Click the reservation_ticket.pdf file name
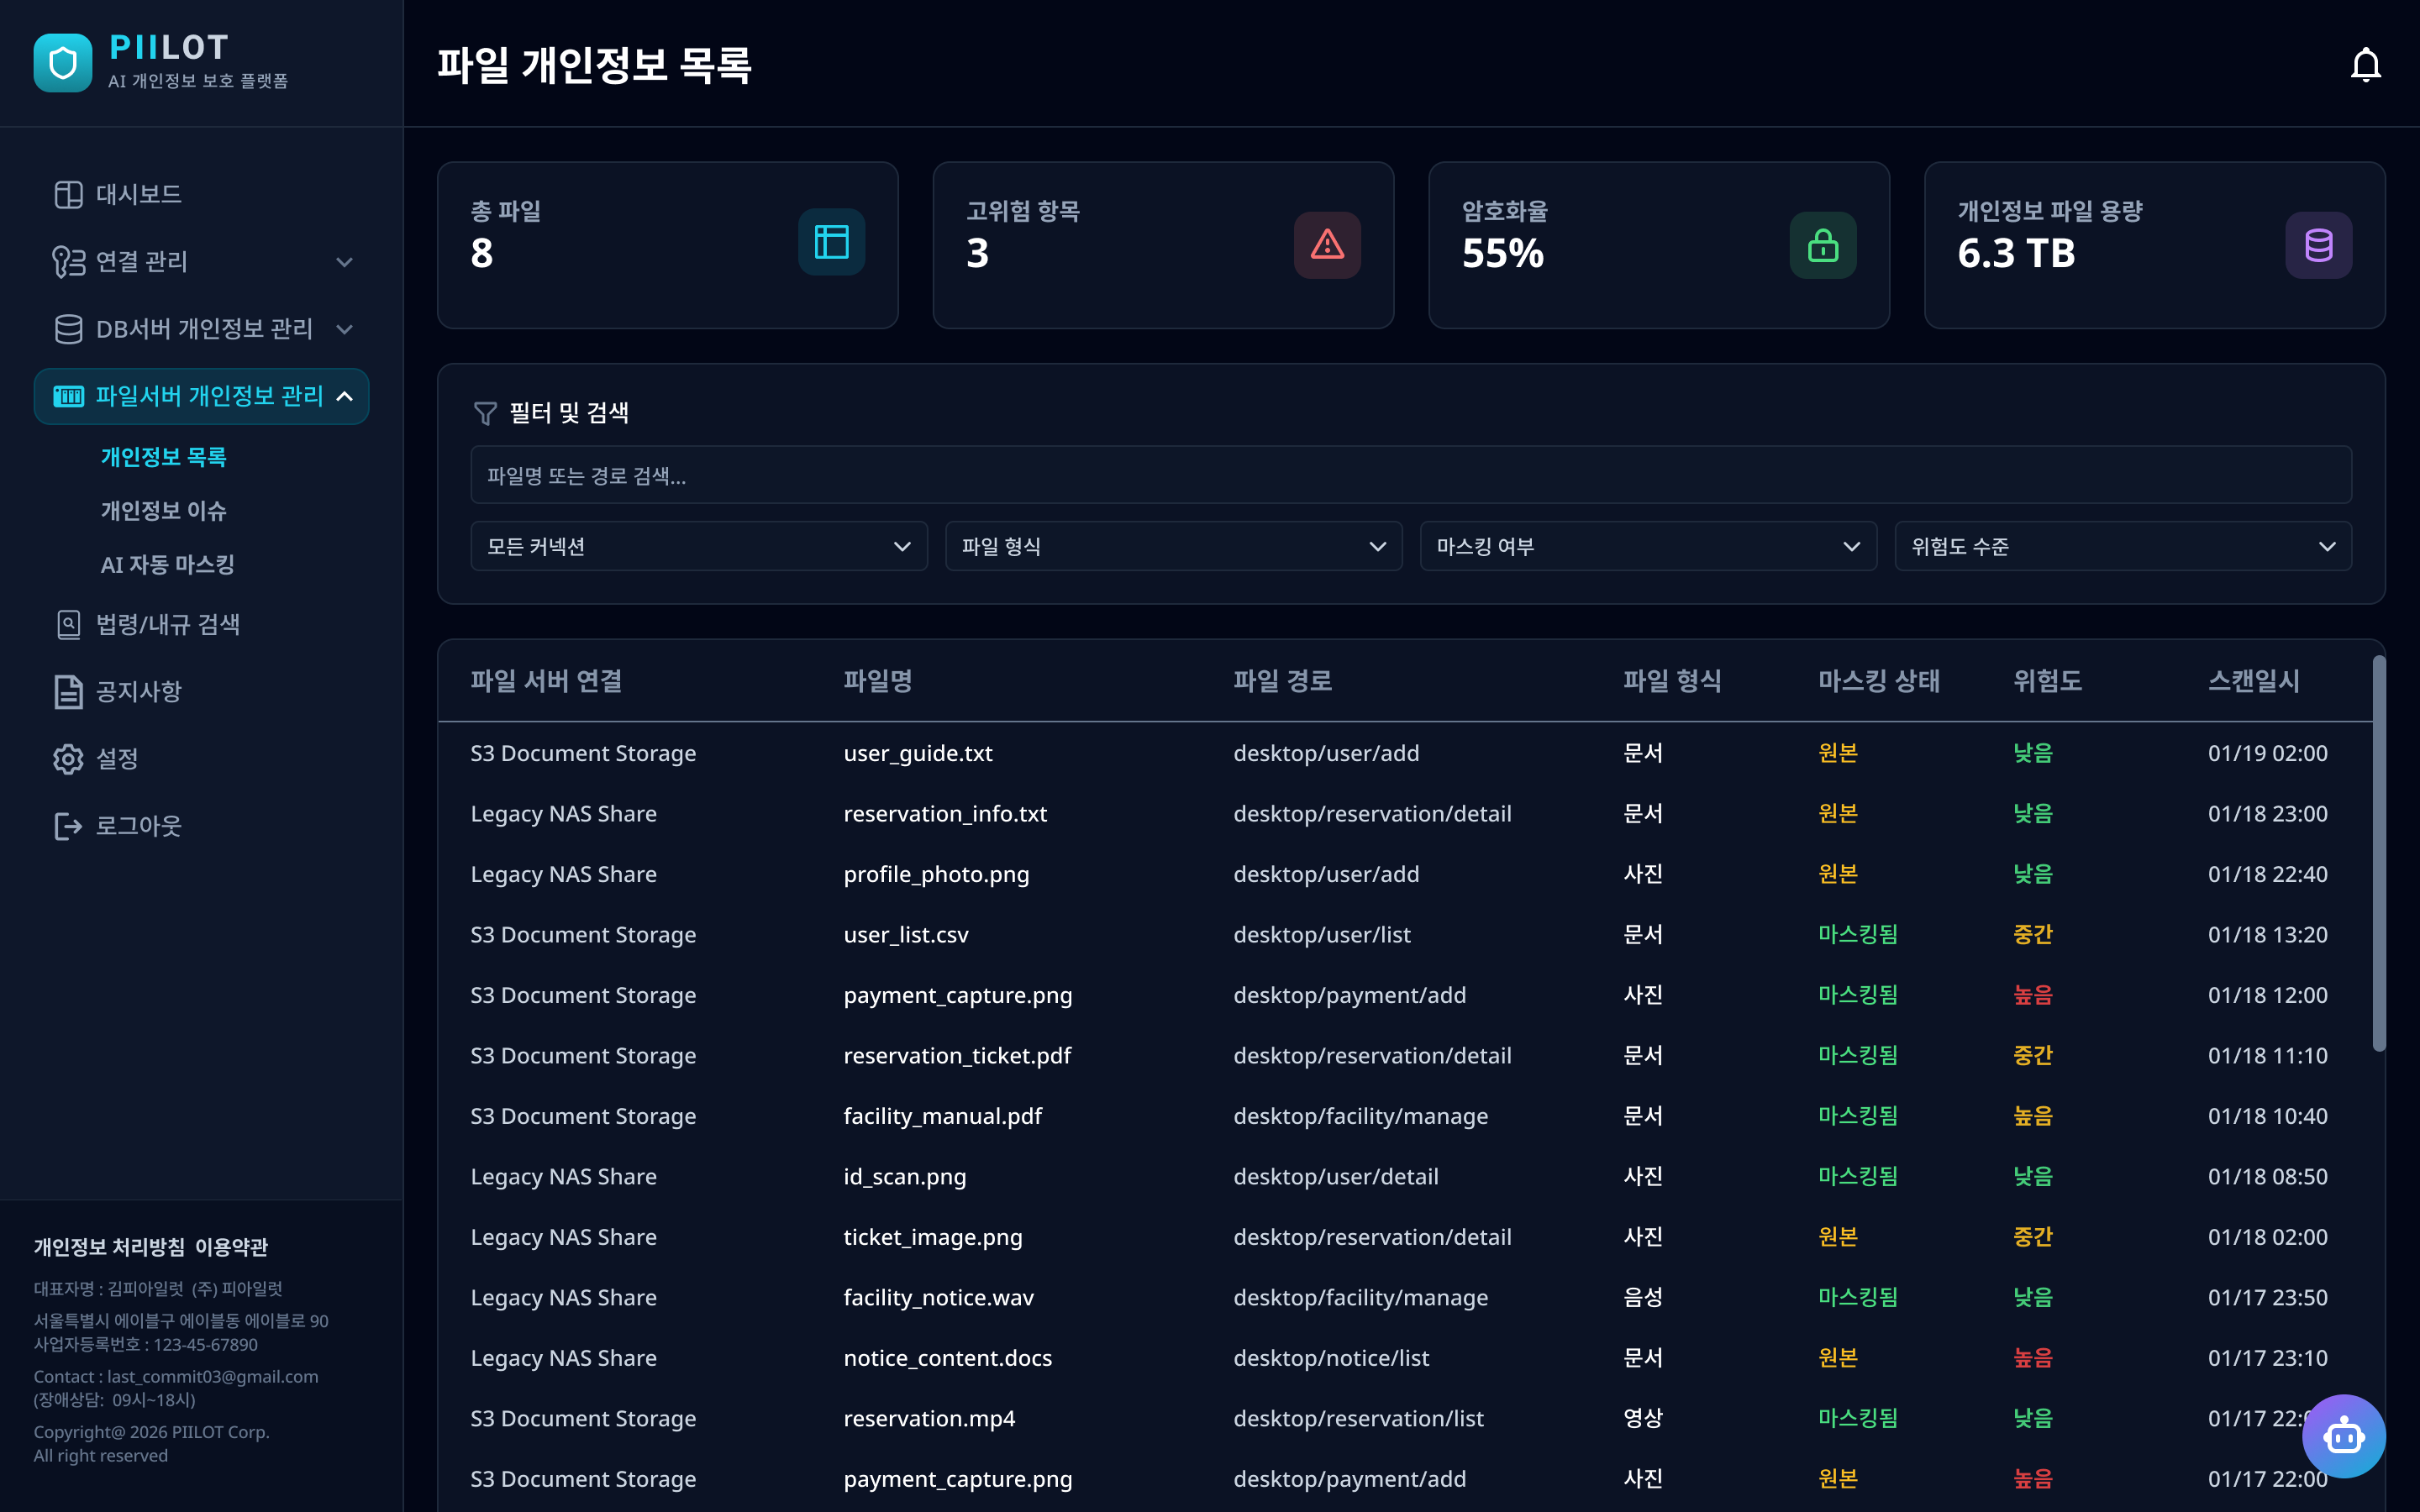This screenshot has width=2420, height=1512. pos(957,1056)
